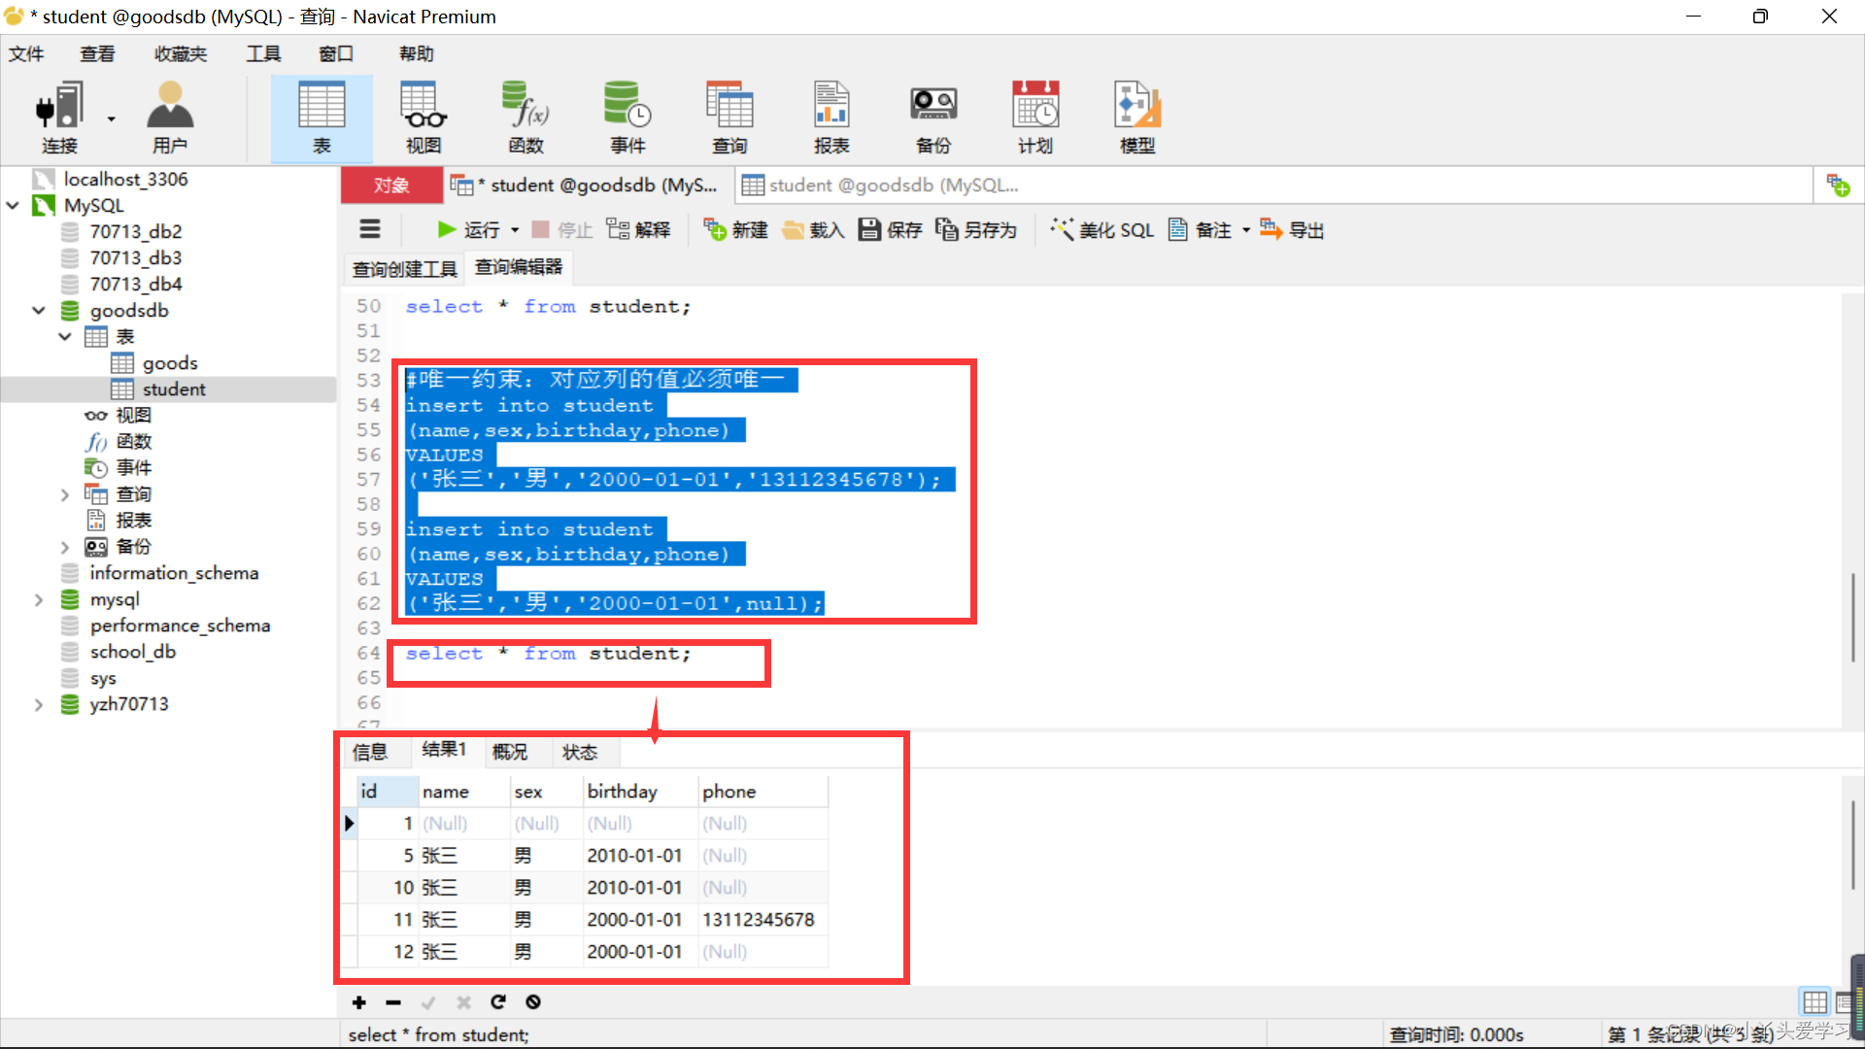Image resolution: width=1865 pixels, height=1049 pixels.
Task: Switch to grid view icon at bottom right
Action: tap(1814, 1001)
